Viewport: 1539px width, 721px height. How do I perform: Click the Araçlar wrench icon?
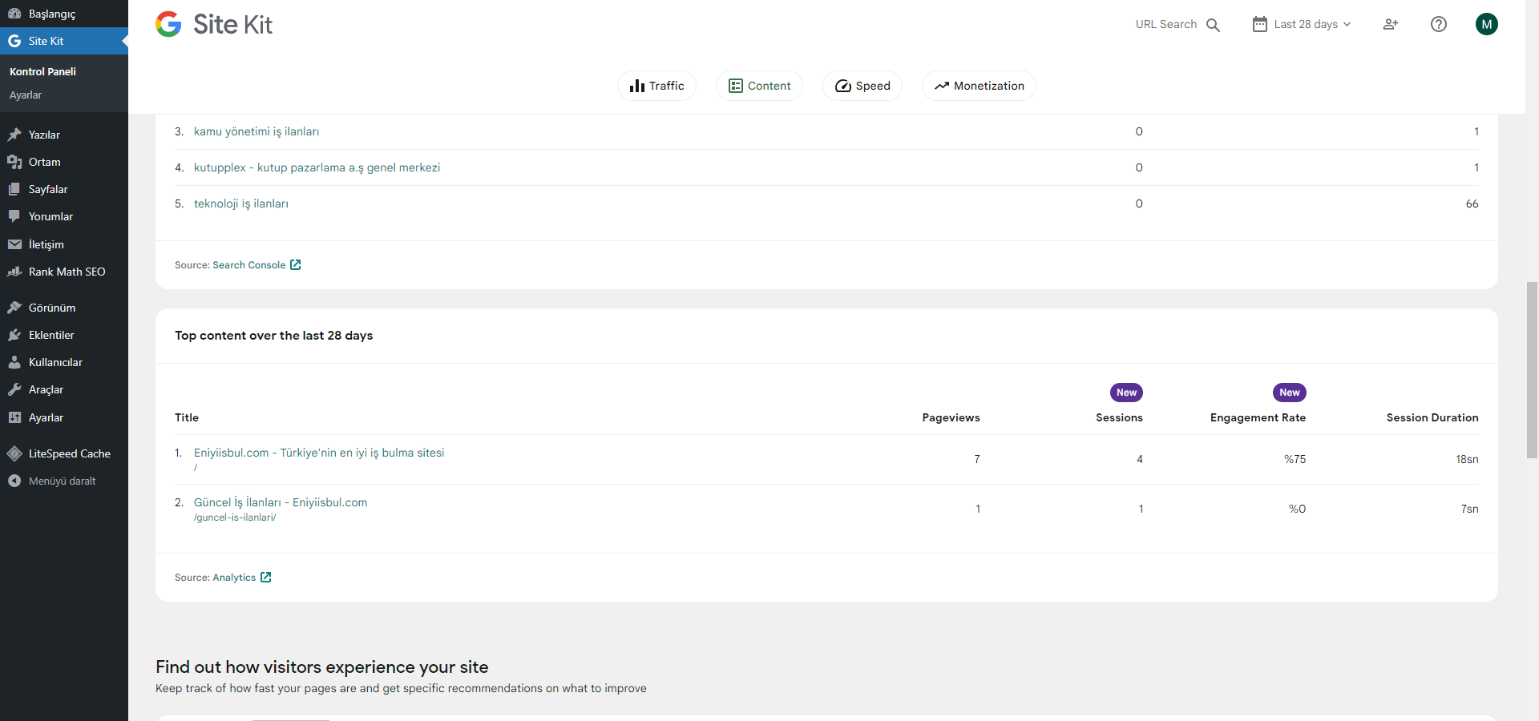click(x=14, y=389)
